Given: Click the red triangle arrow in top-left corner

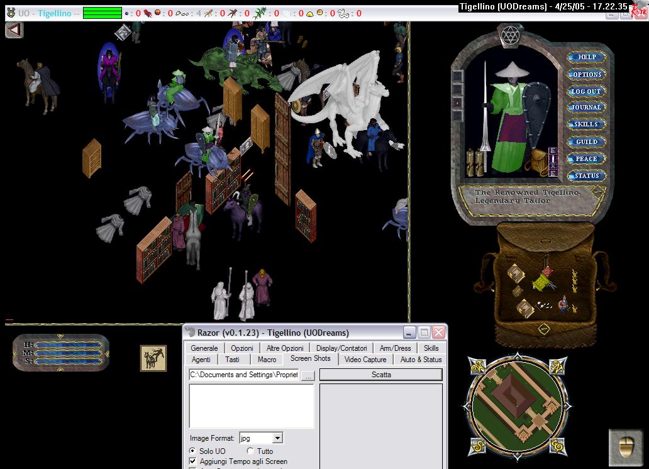Looking at the screenshot, I should (14, 30).
